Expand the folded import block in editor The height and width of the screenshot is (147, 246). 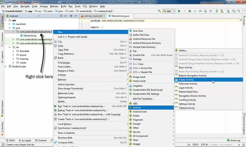90,27
